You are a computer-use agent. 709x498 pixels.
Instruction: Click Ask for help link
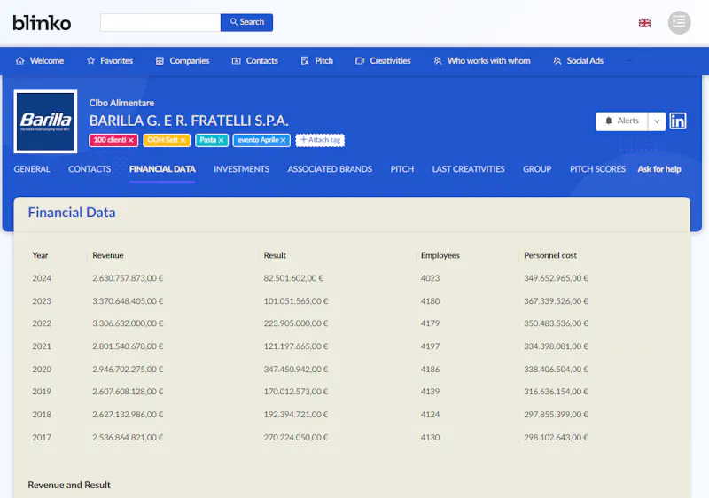659,169
